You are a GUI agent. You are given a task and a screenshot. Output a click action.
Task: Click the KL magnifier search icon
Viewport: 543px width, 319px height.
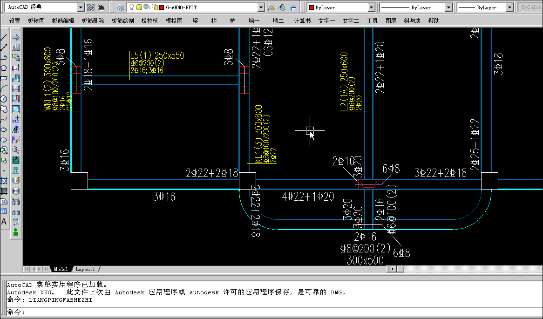coord(15,149)
